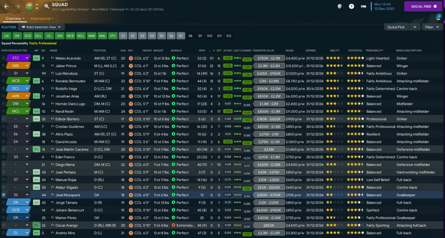Open the STC position dropdown for Mateo Acevedo
The height and width of the screenshot is (238, 445).
pyautogui.click(x=18, y=58)
